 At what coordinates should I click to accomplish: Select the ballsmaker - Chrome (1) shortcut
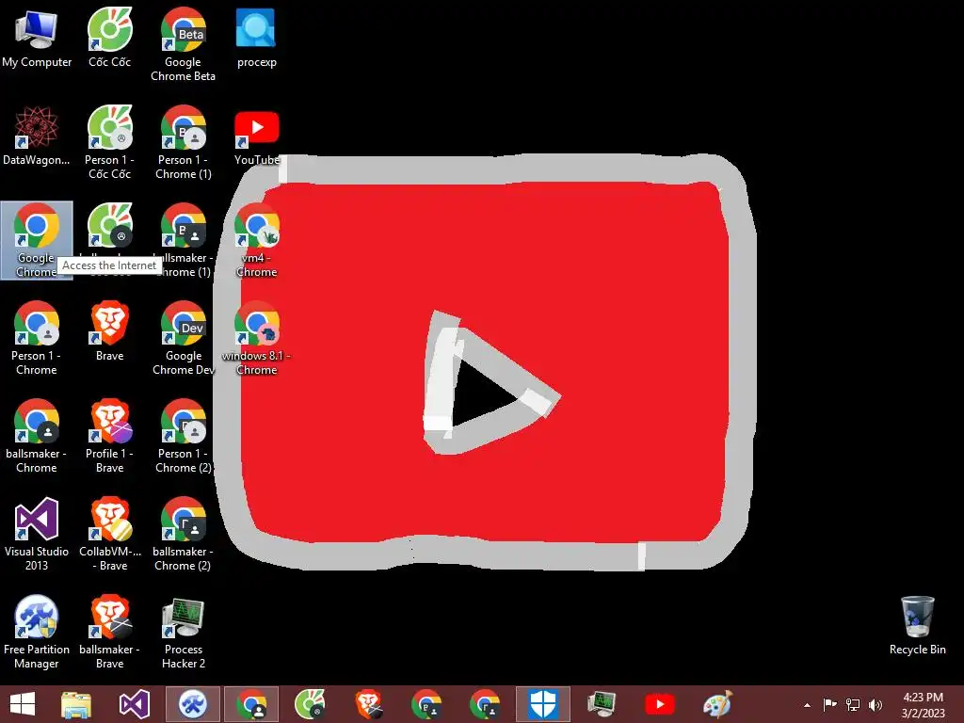pyautogui.click(x=184, y=240)
